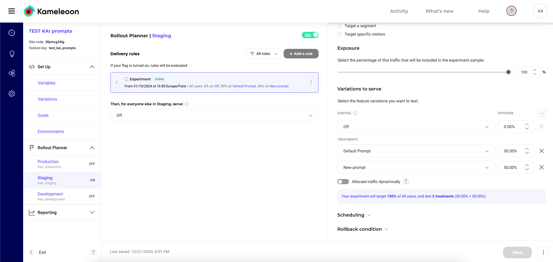The width and height of the screenshot is (553, 262).
Task: Open the New prompt treatment dropdown
Action: pos(416,167)
